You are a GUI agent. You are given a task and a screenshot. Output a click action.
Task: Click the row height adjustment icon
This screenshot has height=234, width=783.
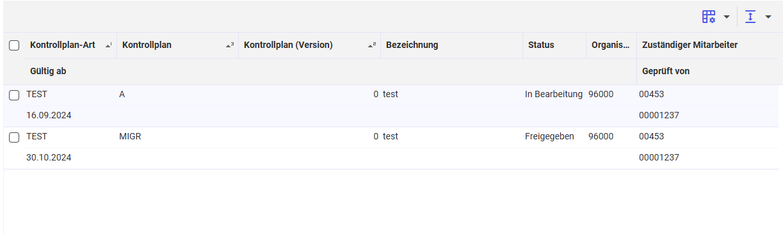[x=751, y=17]
